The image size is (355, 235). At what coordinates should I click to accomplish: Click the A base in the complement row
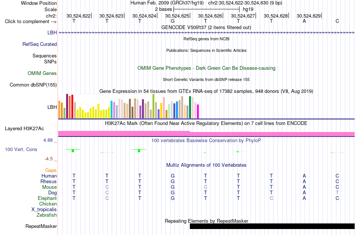click(x=304, y=21)
